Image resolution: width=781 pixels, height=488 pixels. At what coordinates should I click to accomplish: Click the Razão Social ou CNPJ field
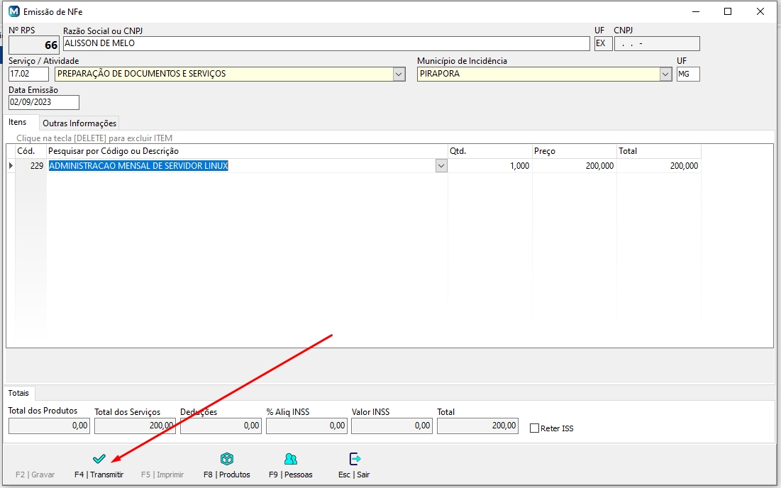(x=326, y=43)
